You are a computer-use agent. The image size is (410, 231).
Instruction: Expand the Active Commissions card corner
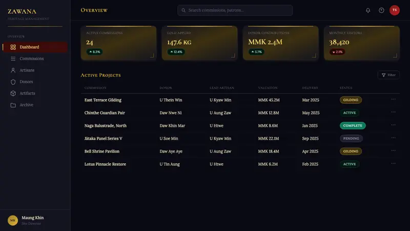[x=152, y=55]
